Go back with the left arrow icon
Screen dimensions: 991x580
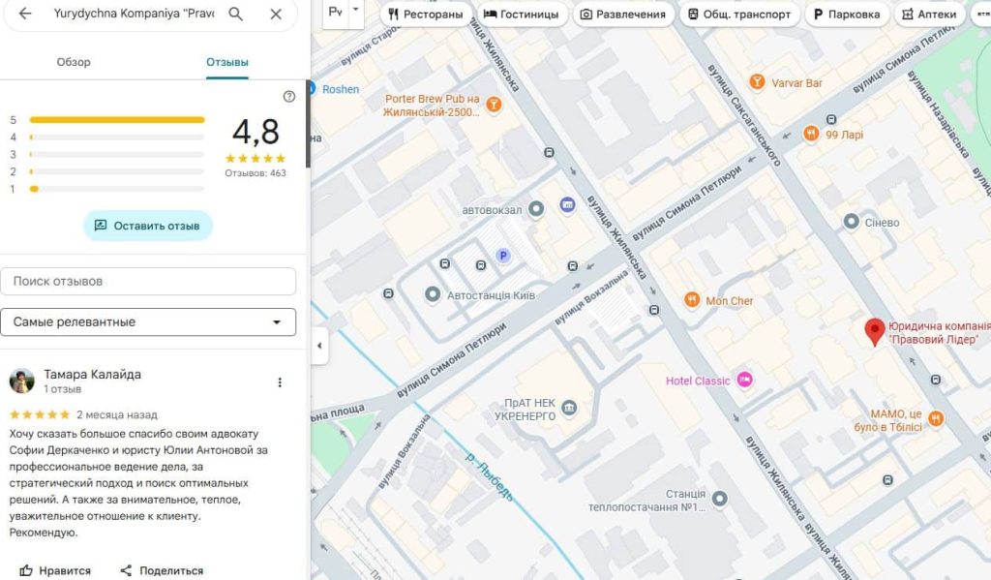(24, 14)
